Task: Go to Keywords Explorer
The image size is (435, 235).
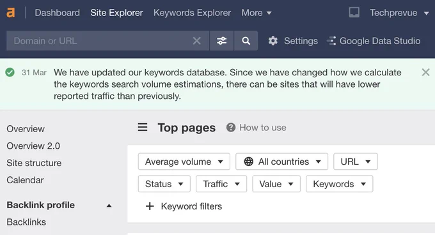Action: point(192,13)
